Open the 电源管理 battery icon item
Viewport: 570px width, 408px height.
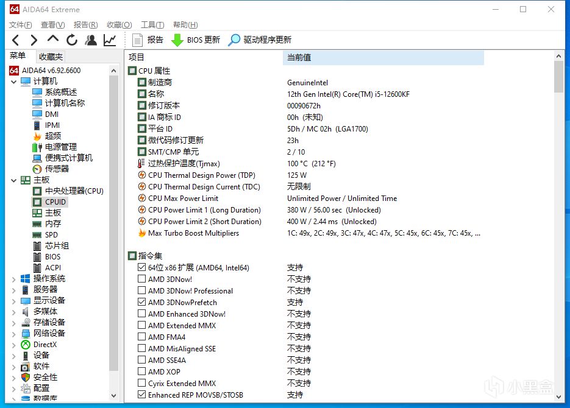[x=54, y=147]
